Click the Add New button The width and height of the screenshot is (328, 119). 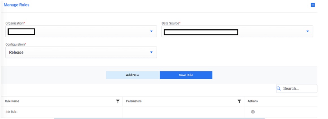click(132, 75)
